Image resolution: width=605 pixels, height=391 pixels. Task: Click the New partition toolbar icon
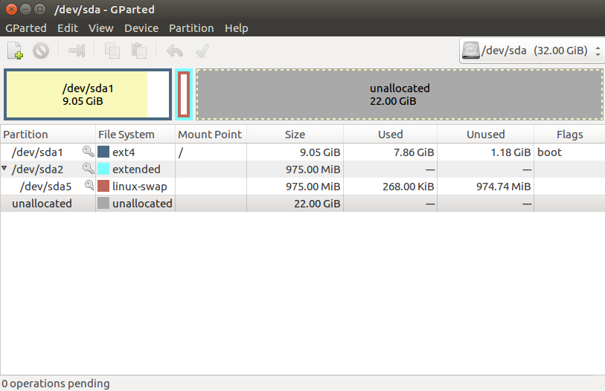coord(16,51)
